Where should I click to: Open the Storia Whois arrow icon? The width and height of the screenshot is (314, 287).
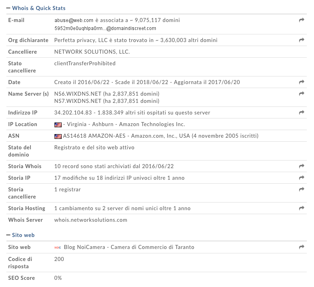302,166
